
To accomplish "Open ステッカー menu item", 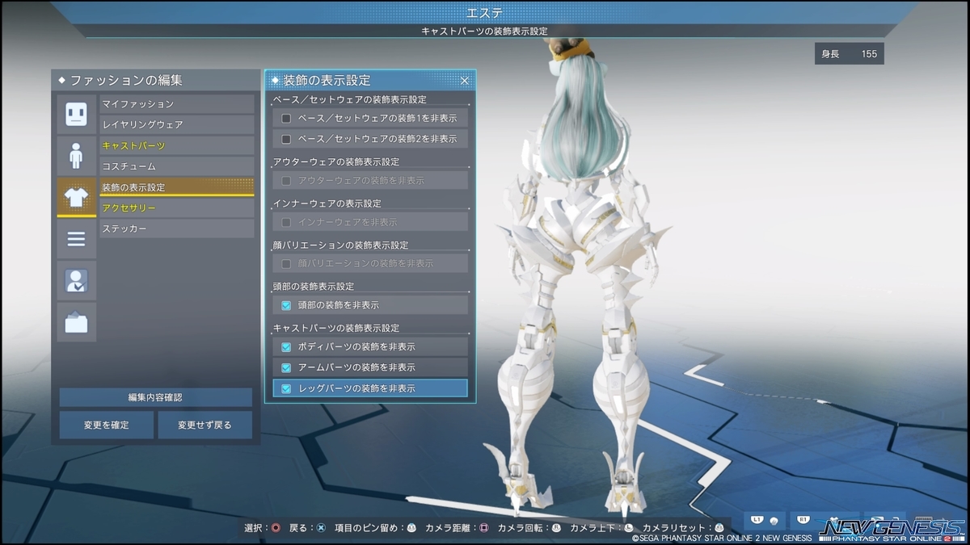I will click(x=176, y=228).
